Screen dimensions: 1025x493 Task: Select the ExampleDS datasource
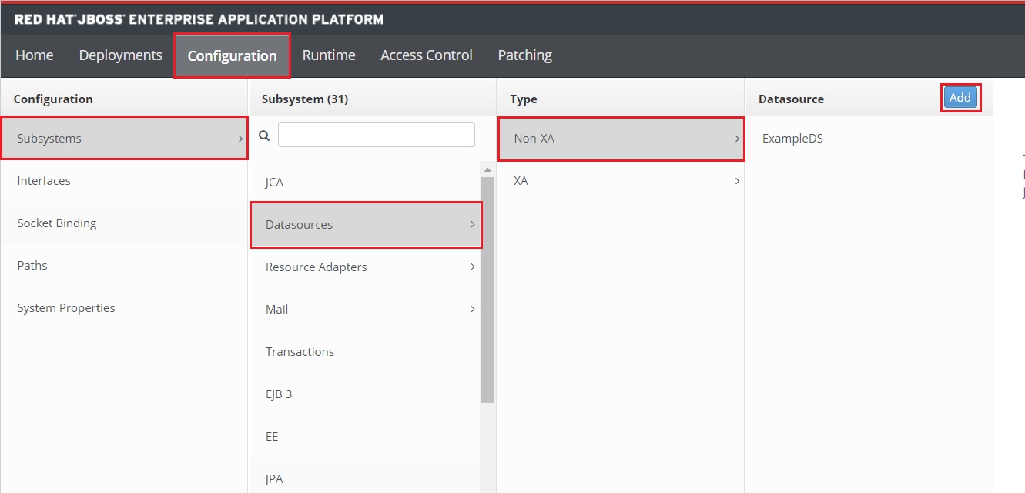[x=792, y=138]
